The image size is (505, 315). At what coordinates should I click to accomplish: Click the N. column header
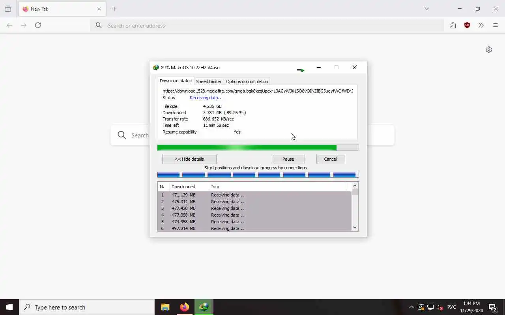[x=163, y=187]
